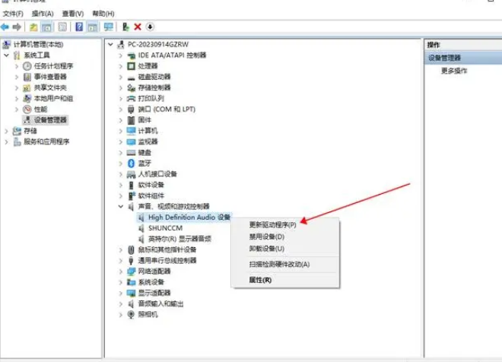Click the Up one level folder icon
The width and height of the screenshot is (502, 362).
click(x=33, y=27)
